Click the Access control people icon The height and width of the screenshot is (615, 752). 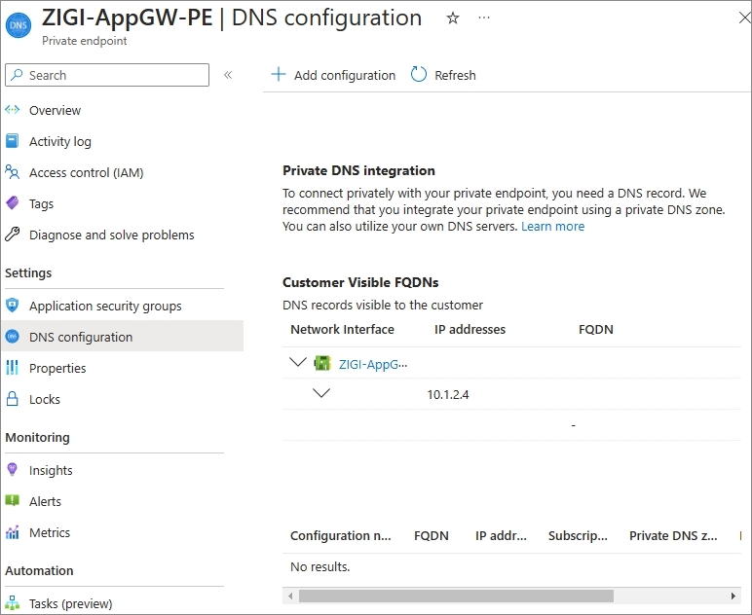(13, 172)
